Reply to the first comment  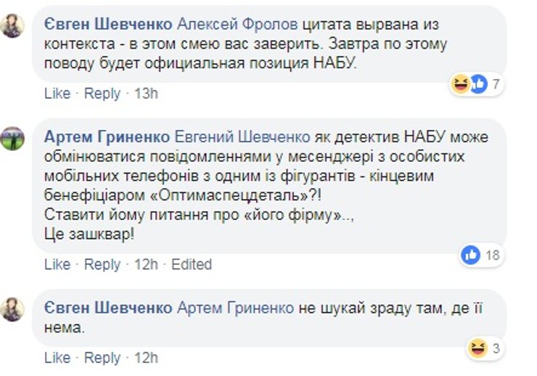click(102, 94)
